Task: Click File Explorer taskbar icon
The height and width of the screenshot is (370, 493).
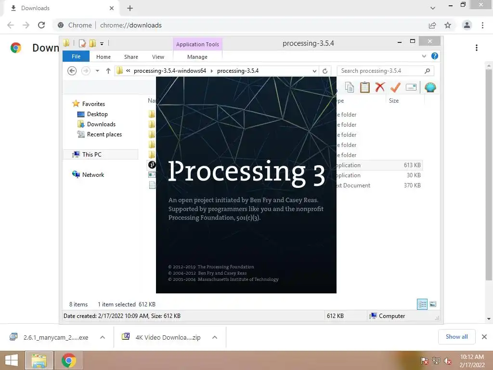Action: [x=39, y=360]
